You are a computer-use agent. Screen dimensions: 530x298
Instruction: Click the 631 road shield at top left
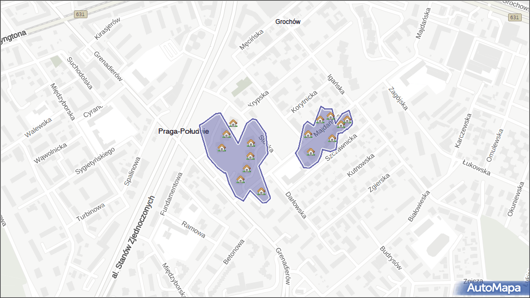[80, 14]
